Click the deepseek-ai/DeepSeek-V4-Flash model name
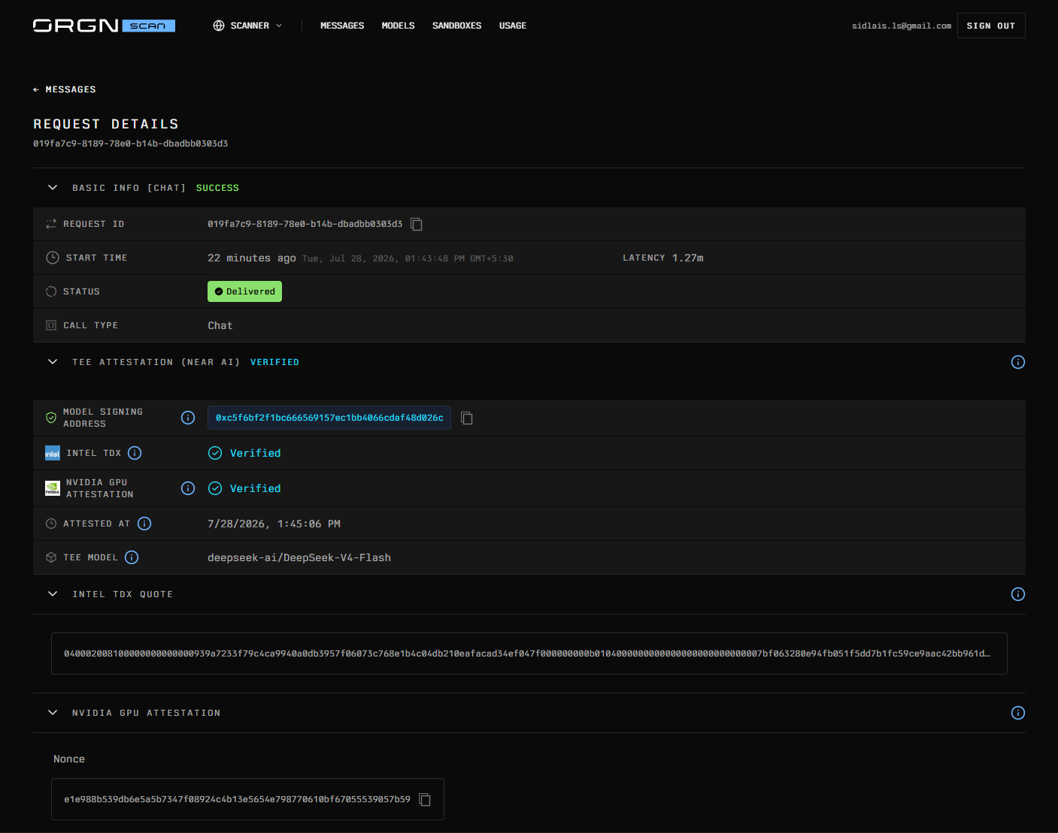Image resolution: width=1058 pixels, height=833 pixels. pos(299,557)
